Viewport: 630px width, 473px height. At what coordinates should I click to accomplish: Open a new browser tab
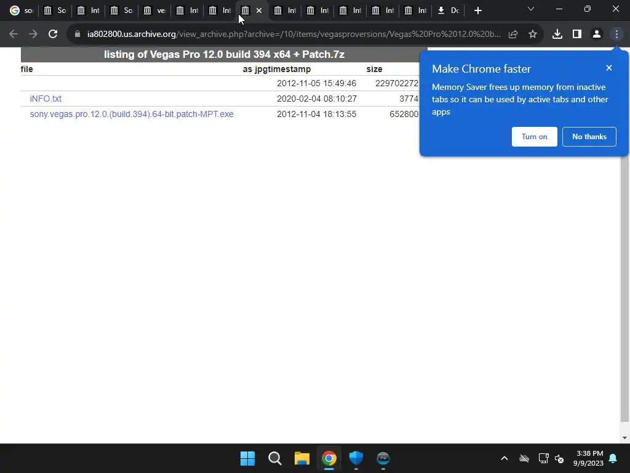tap(477, 10)
